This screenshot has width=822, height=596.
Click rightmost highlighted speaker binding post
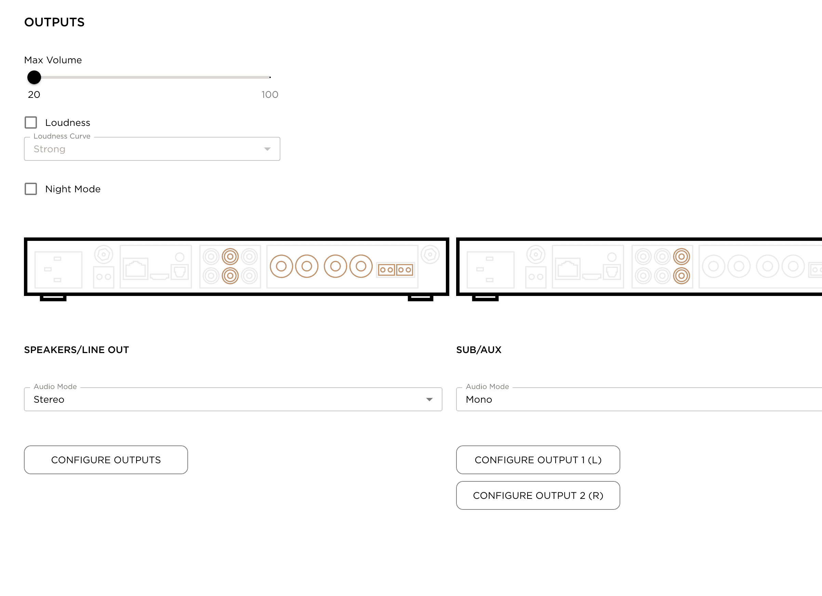coord(361,266)
